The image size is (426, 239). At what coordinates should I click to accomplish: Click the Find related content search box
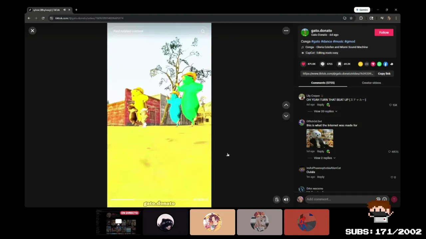[155, 31]
